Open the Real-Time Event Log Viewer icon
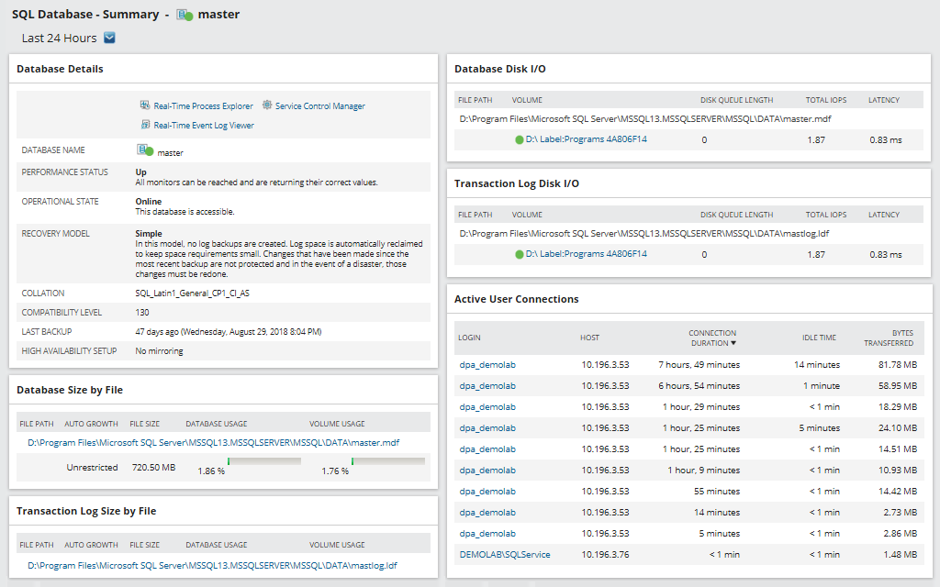 (144, 124)
